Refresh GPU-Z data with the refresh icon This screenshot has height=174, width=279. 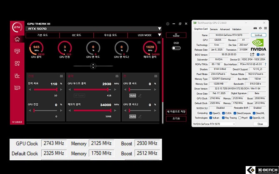260,28
